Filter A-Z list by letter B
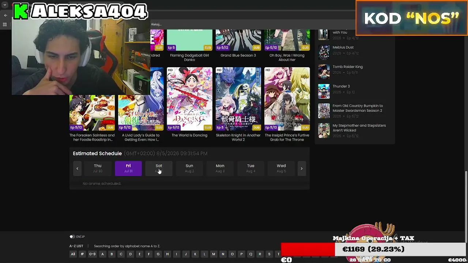The image size is (468, 263). (x=112, y=254)
